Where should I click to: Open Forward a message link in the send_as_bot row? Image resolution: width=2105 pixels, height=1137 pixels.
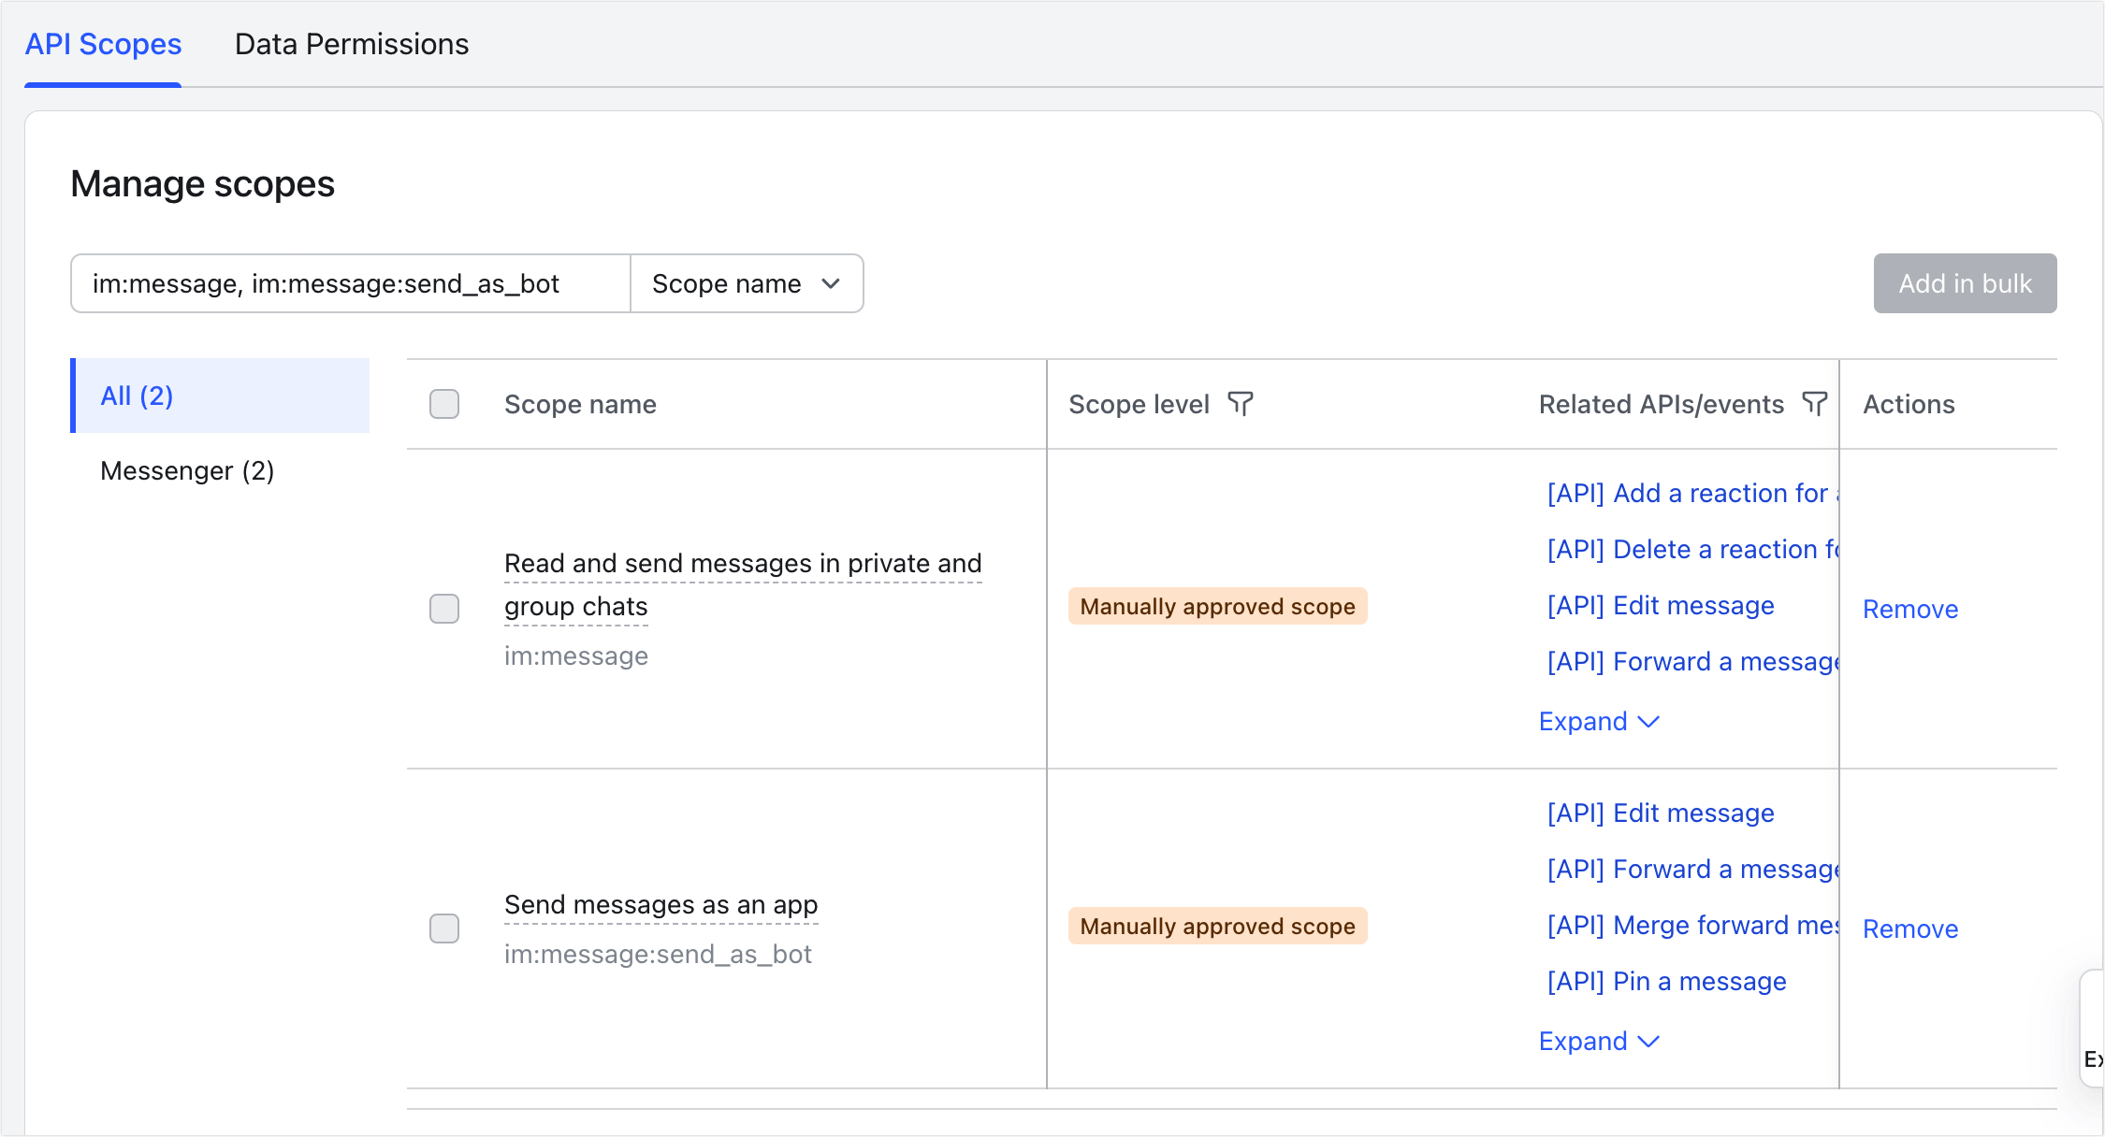(x=1692, y=869)
